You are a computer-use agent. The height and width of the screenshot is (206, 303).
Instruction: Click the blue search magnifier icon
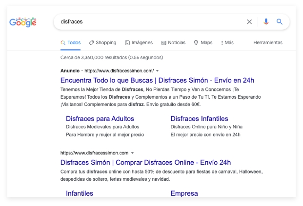280,21
